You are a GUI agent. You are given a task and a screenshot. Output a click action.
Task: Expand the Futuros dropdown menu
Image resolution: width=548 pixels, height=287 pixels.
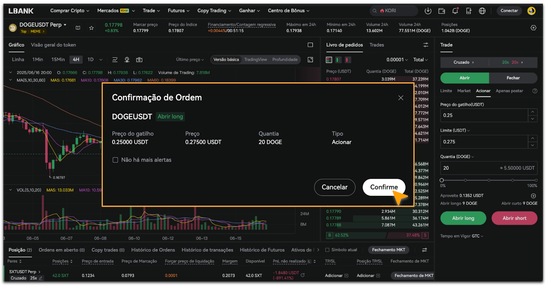tap(178, 11)
